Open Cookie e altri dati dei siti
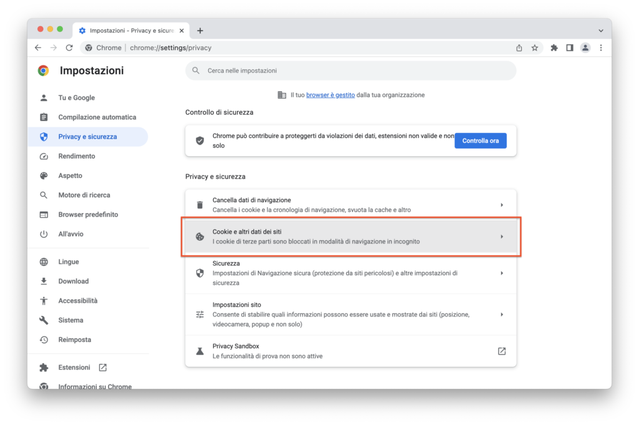 (351, 237)
